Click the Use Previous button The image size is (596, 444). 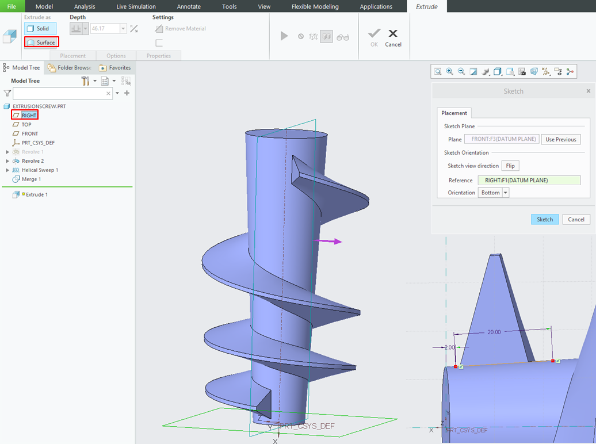tap(560, 139)
